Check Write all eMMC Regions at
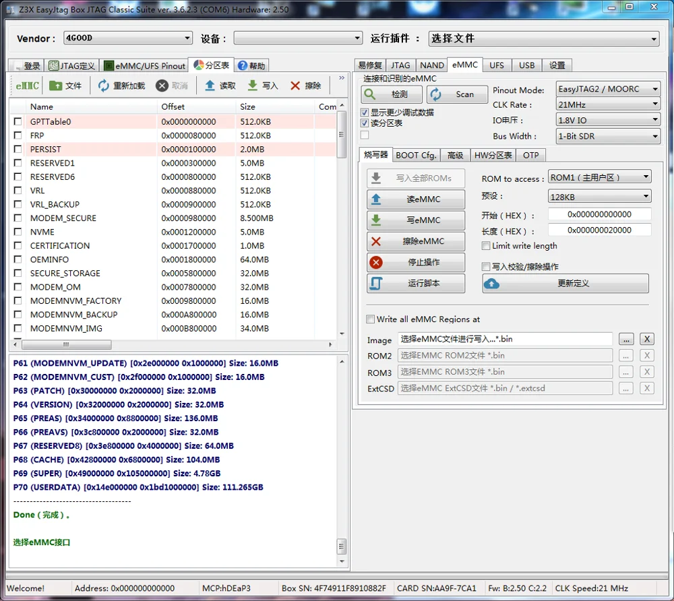 [x=370, y=319]
